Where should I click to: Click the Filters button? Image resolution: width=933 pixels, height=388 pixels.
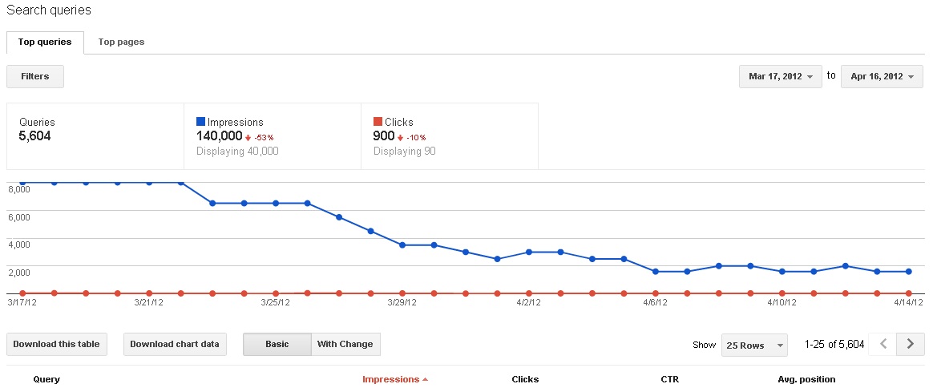(35, 77)
